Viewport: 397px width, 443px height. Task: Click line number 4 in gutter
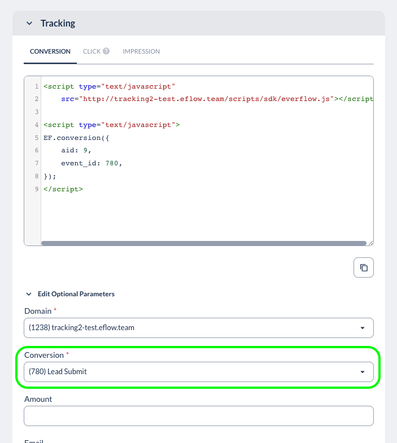37,125
